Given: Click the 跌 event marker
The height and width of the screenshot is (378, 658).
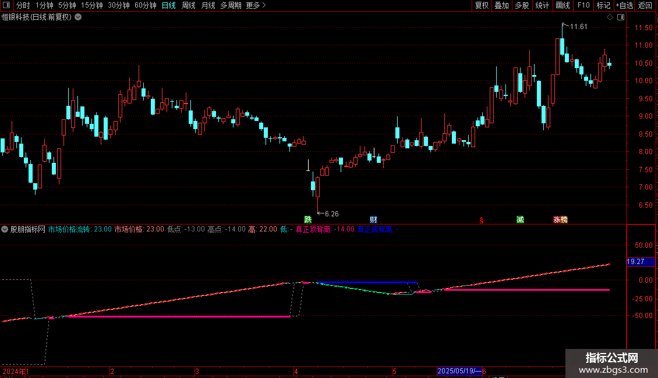Looking at the screenshot, I should tap(308, 220).
